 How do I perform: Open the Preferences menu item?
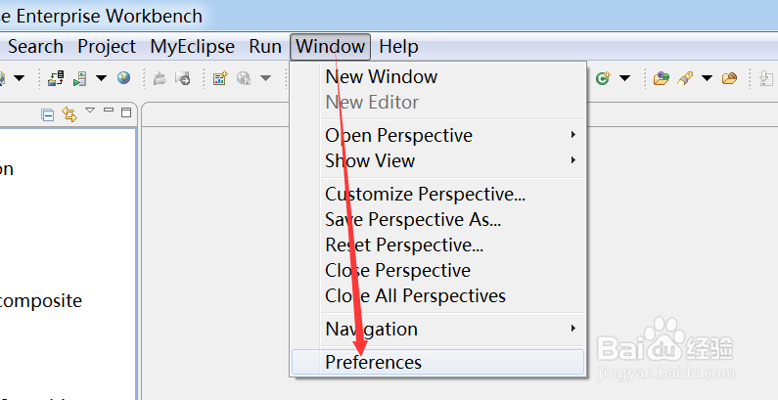pos(373,362)
